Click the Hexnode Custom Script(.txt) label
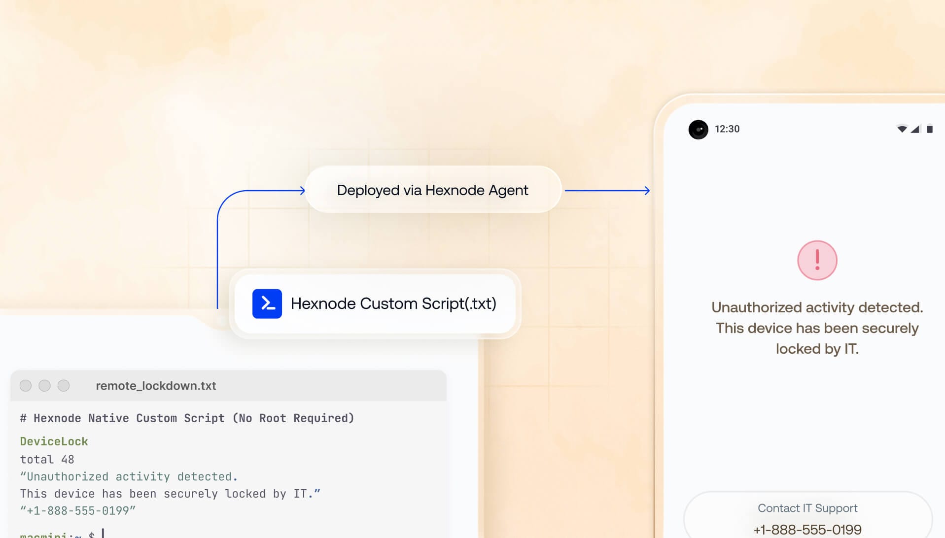 tap(393, 303)
